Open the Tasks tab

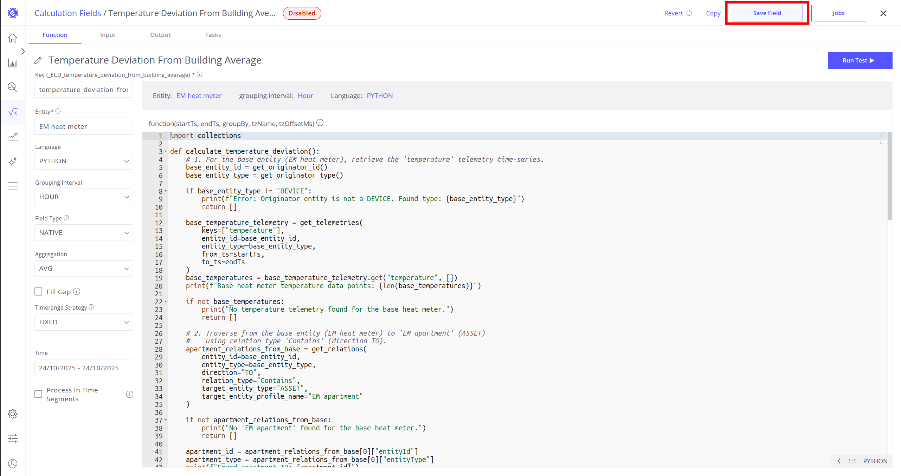213,35
